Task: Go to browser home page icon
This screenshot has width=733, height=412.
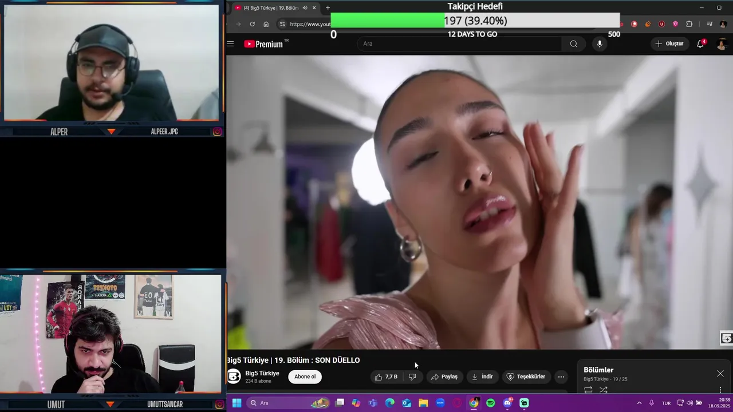Action: 266,24
